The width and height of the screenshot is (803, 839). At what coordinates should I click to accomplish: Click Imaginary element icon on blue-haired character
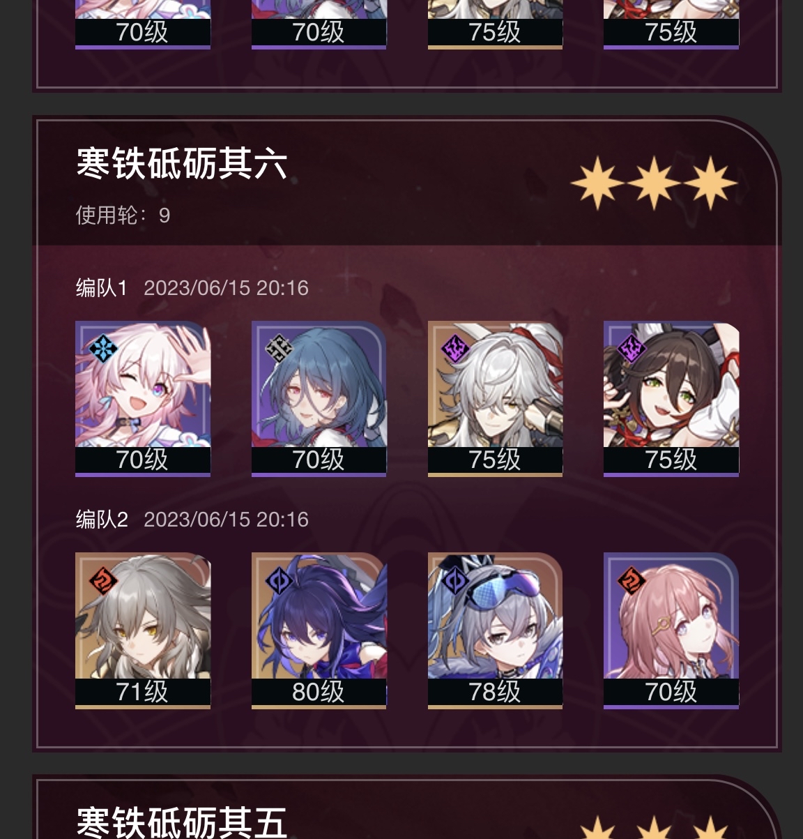click(x=279, y=348)
